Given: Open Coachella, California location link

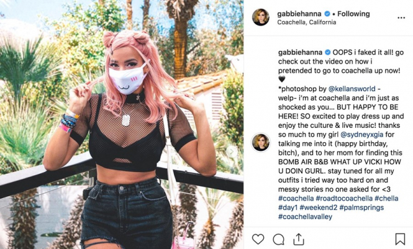Looking at the screenshot, I should (307, 22).
